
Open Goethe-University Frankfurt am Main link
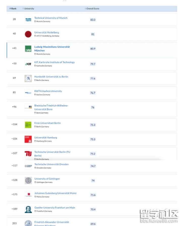(x=55, y=208)
